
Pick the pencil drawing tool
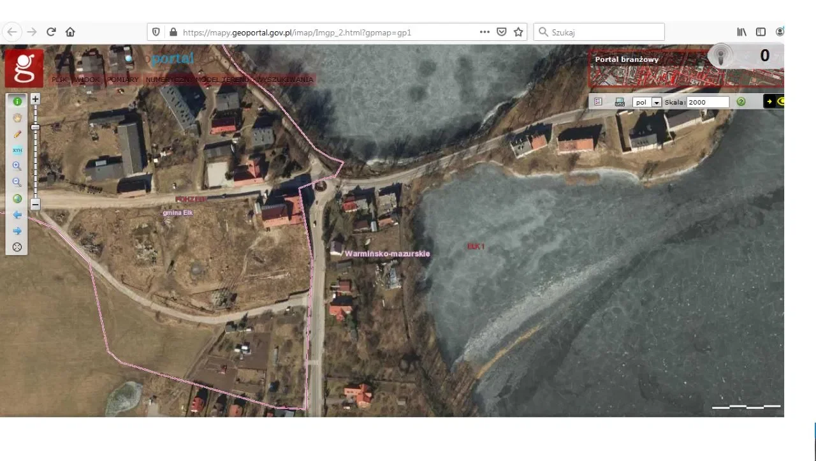(17, 134)
